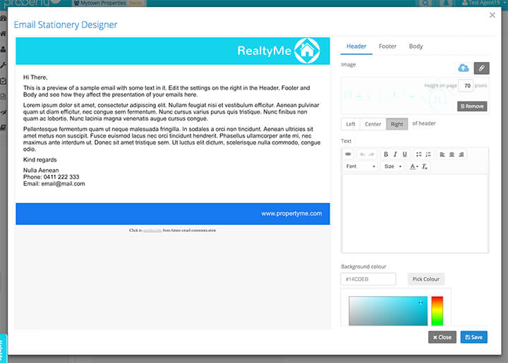This screenshot has width=508, height=363.
Task: Click the Mytown Properties portfolio label
Action: coord(103,3)
